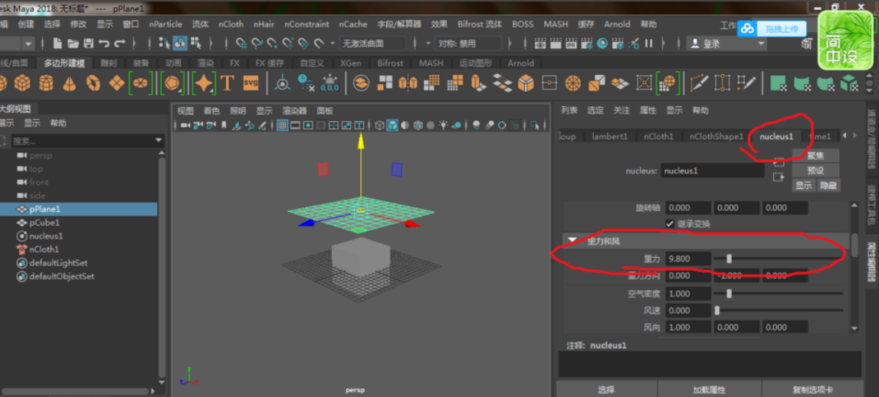This screenshot has height=397, width=879.
Task: Click the 0,0,0 freeze transform icon
Action: click(330, 83)
